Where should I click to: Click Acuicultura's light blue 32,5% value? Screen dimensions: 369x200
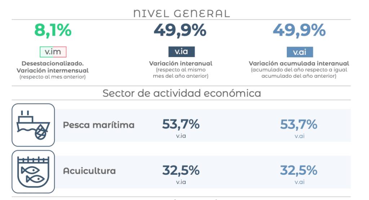[299, 170]
